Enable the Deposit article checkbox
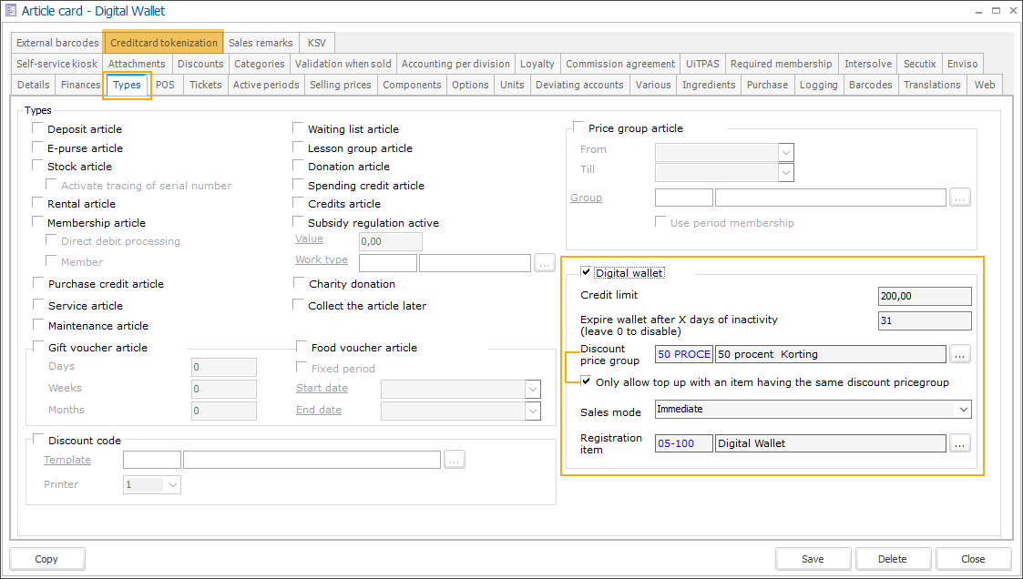Viewport: 1023px width, 579px height. 38,129
